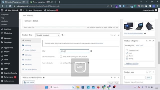Screen dimensions: 160x90
Task: Select the Get more options tab
Action: point(31,69)
